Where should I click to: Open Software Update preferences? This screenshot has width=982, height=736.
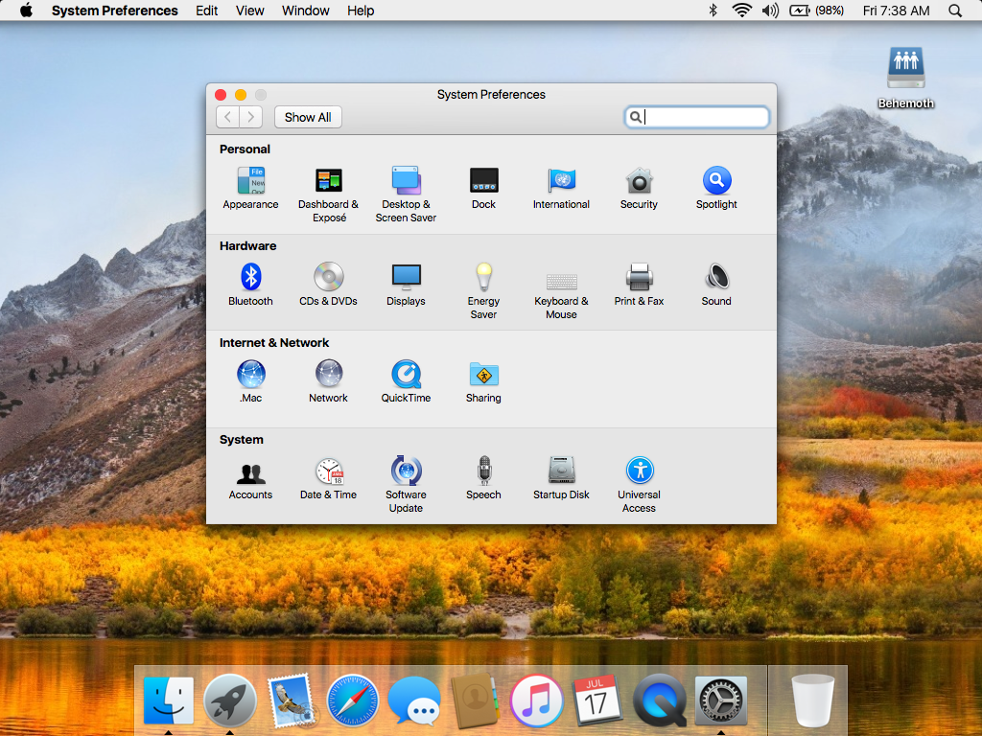tap(406, 471)
